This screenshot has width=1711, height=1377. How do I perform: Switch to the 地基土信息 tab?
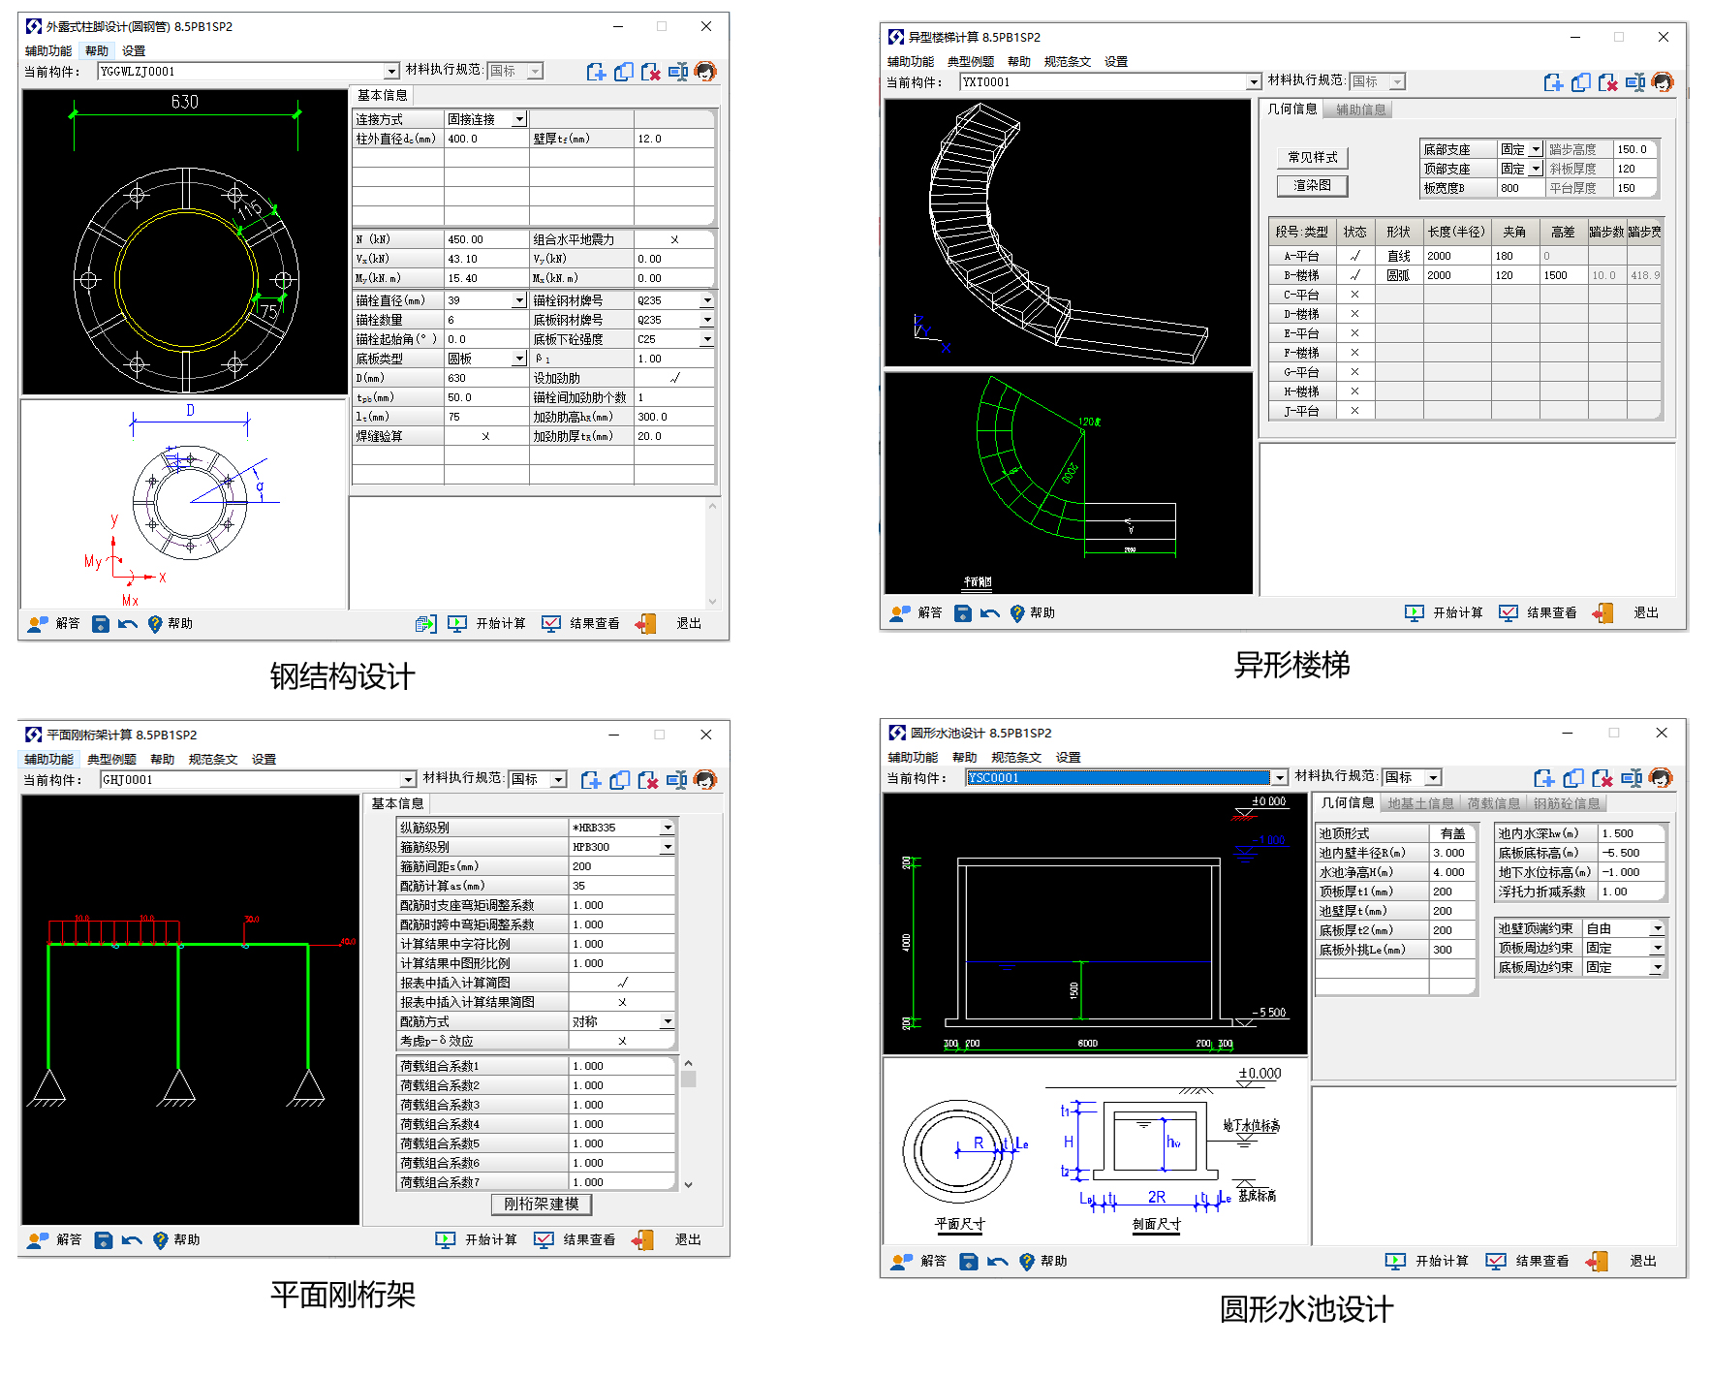coord(1419,803)
